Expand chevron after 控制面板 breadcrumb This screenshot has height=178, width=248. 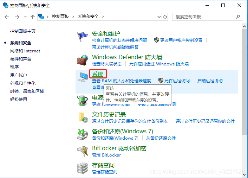[73, 17]
